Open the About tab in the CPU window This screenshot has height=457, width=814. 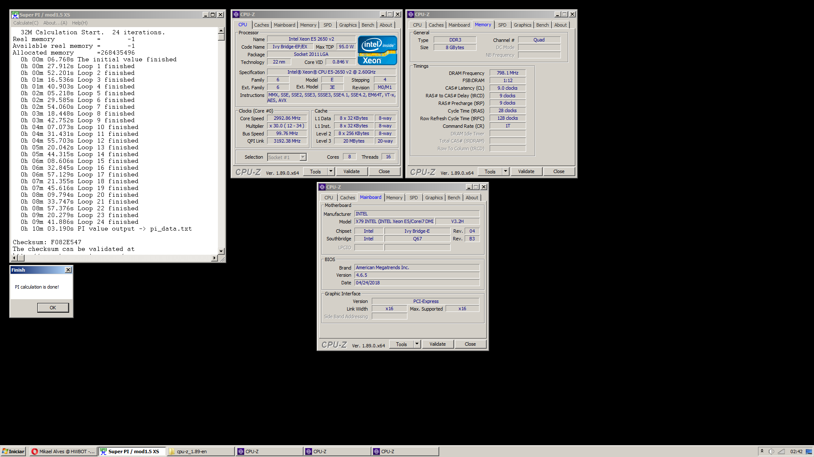386,25
